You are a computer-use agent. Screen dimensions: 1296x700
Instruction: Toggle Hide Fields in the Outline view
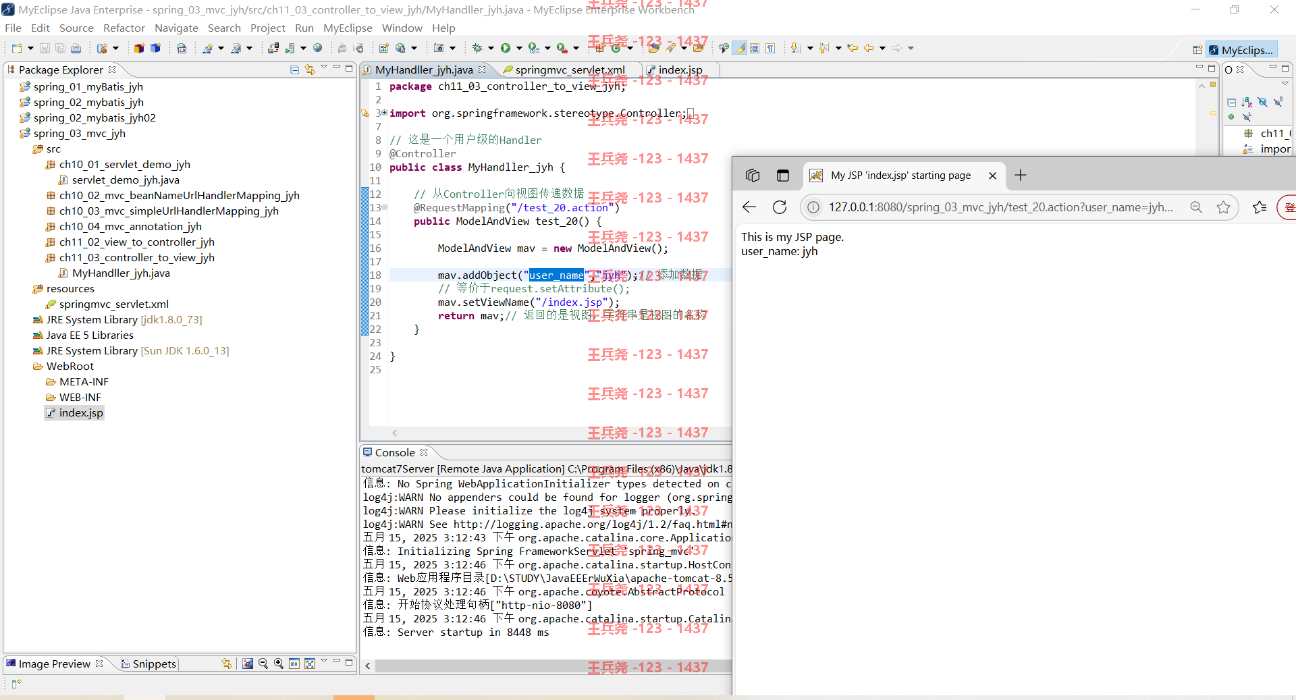[1262, 102]
